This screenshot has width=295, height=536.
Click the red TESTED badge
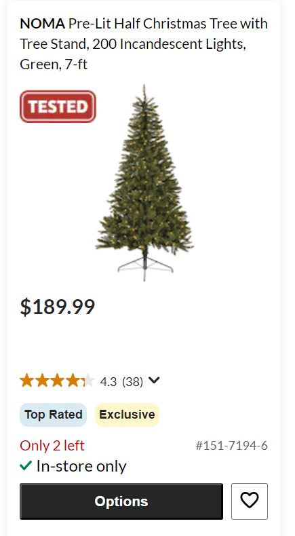pos(58,107)
